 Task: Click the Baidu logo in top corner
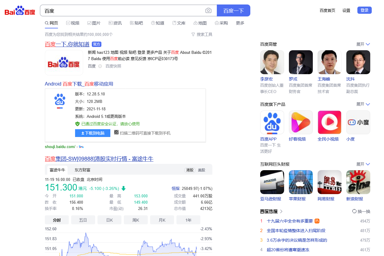pyautogui.click(x=19, y=10)
